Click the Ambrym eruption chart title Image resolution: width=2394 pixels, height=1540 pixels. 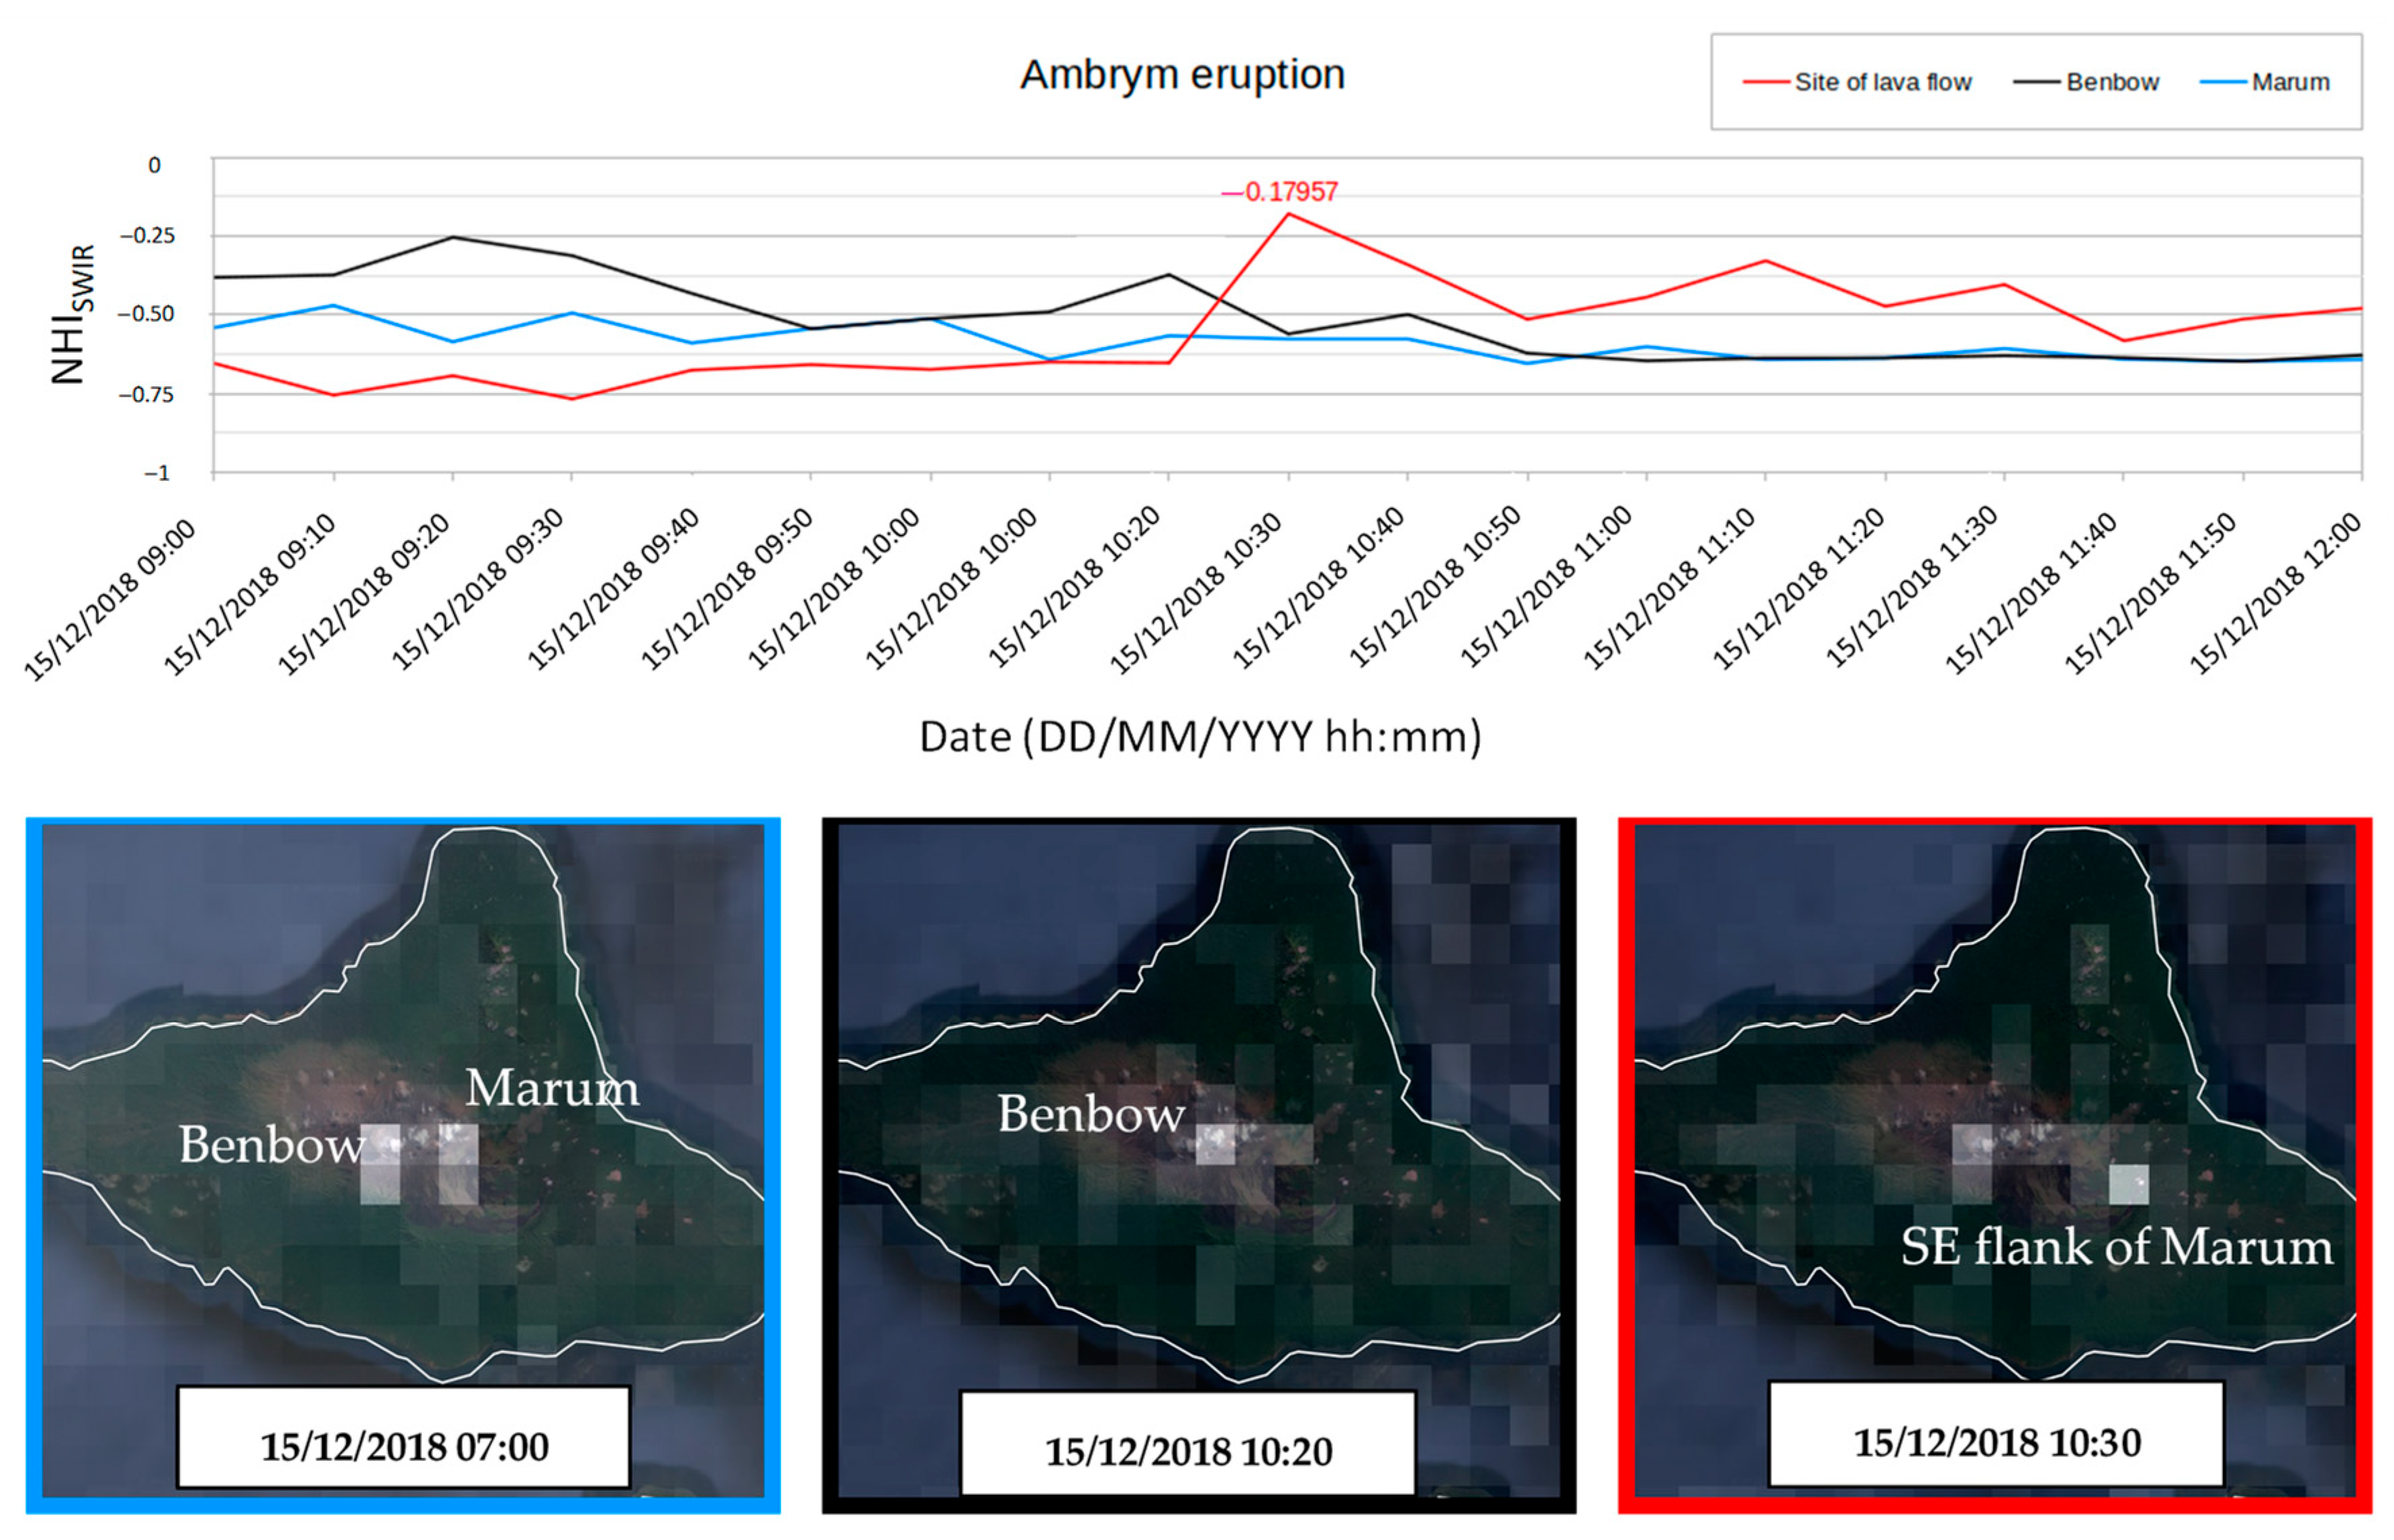(x=1182, y=75)
